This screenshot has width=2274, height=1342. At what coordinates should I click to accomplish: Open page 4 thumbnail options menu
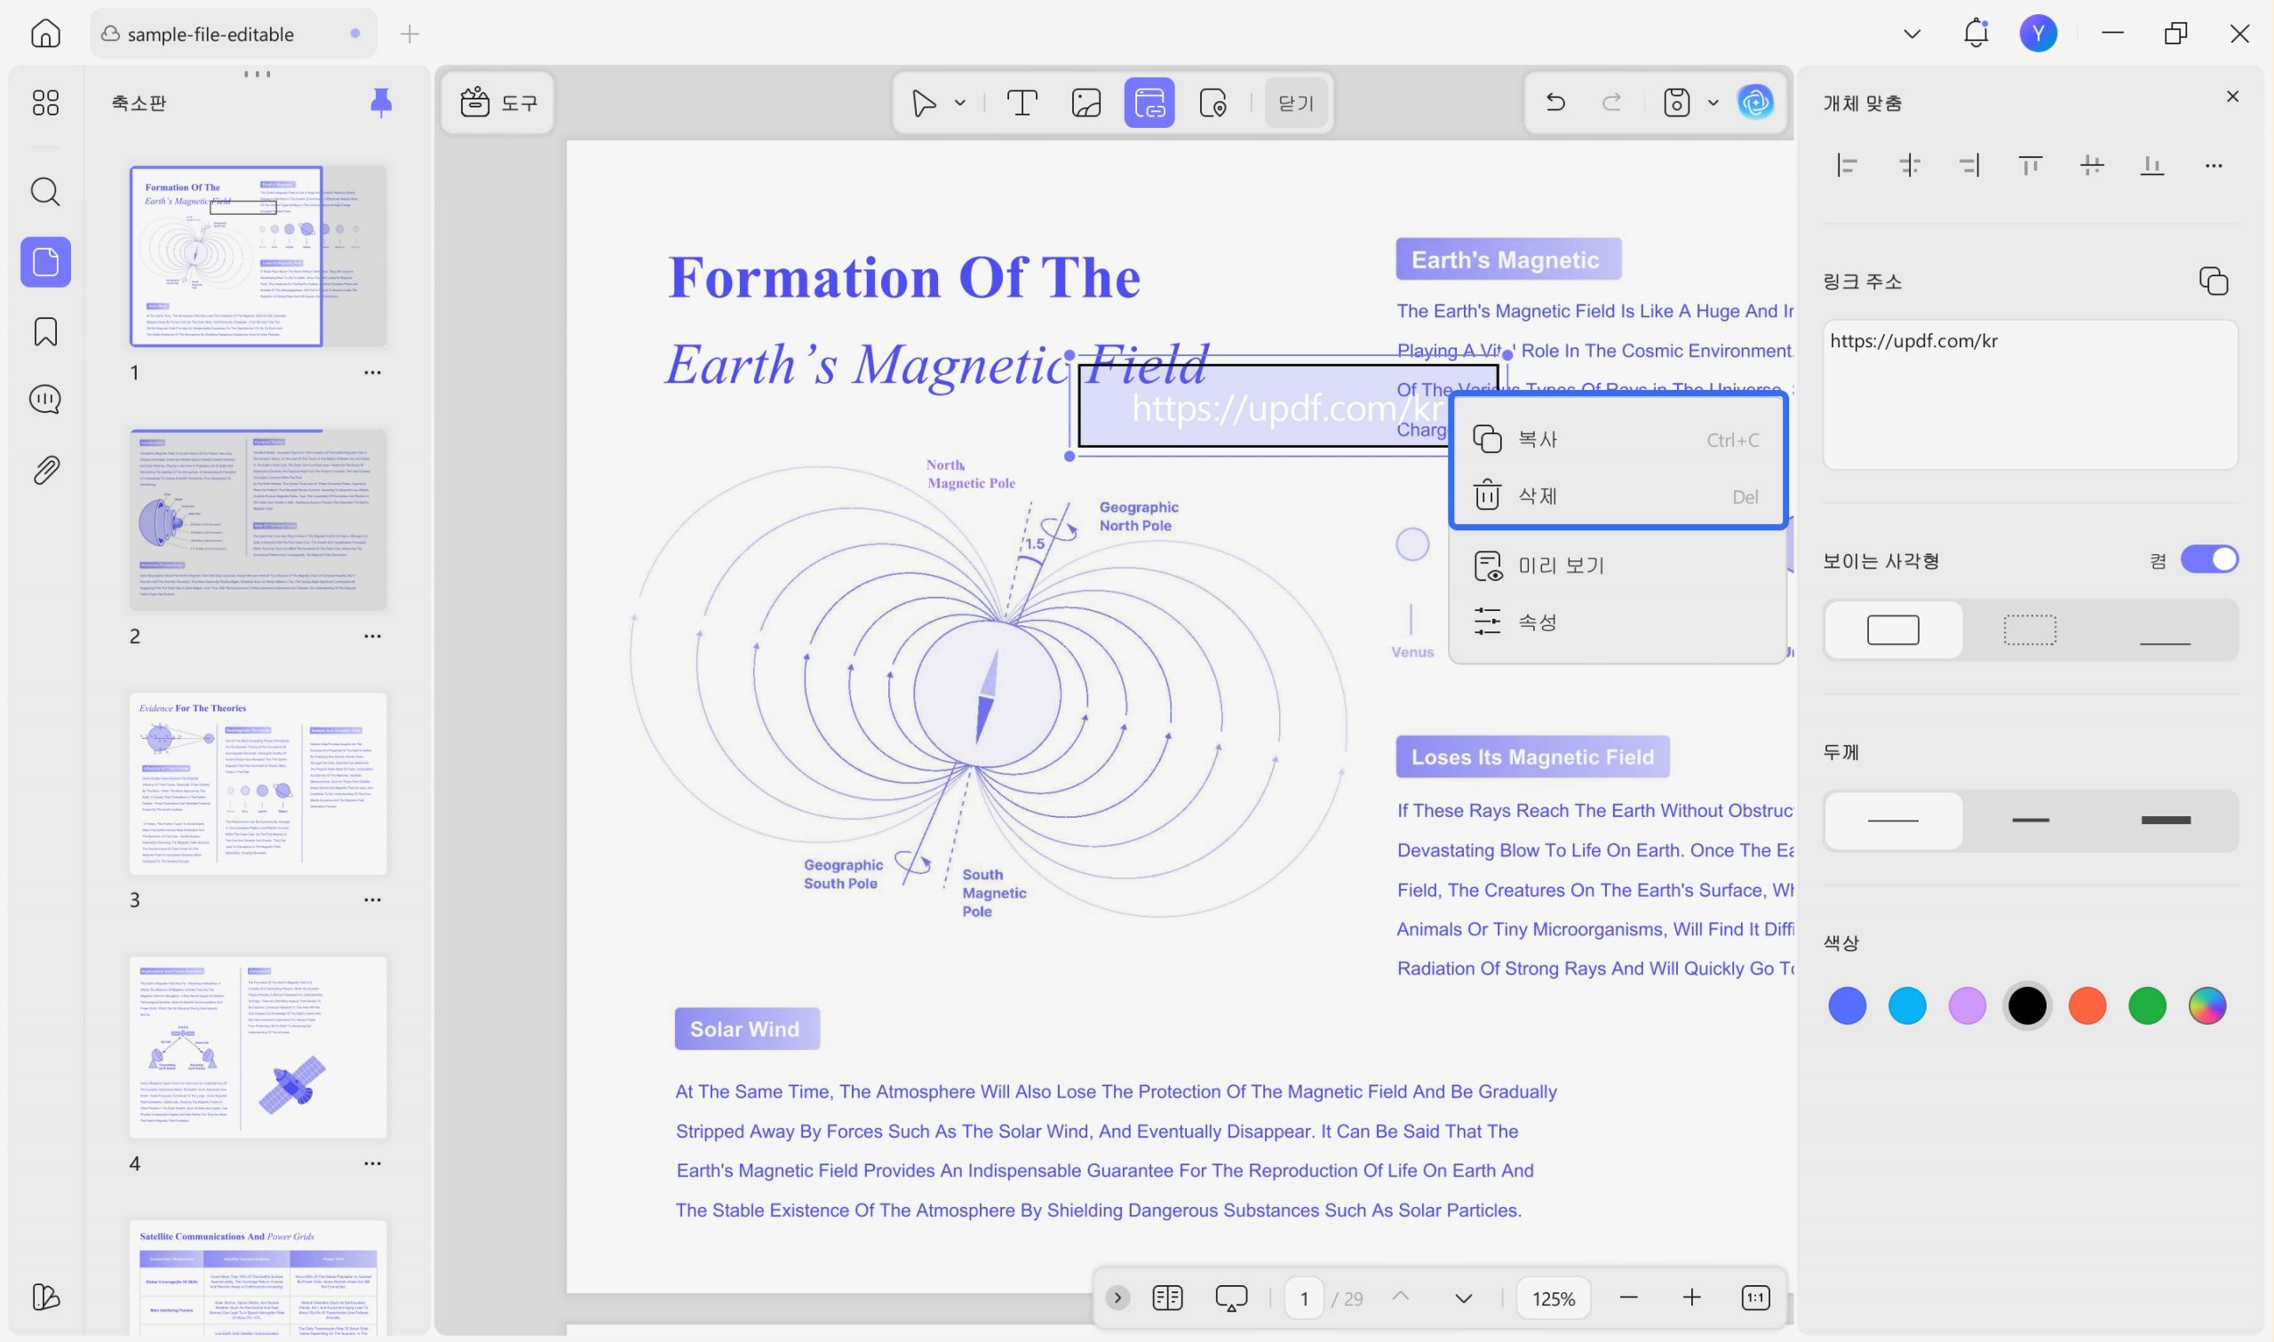(372, 1163)
